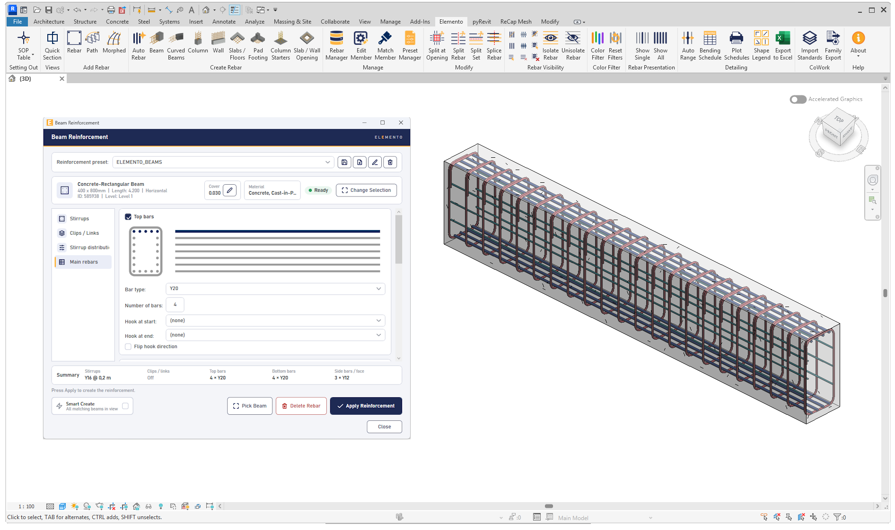The width and height of the screenshot is (895, 530).
Task: Open the Reinforcement preset dropdown
Action: point(223,162)
